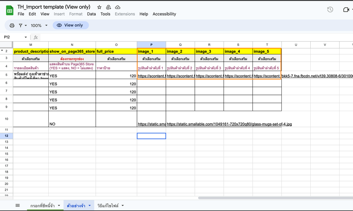The image size is (353, 211).
Task: Open the glass-mugs-set-of-4.jpg link
Action: 229,124
